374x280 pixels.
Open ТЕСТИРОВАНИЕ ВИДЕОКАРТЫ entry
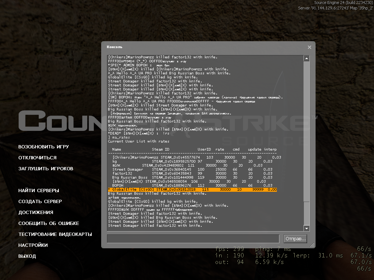pyautogui.click(x=55, y=234)
